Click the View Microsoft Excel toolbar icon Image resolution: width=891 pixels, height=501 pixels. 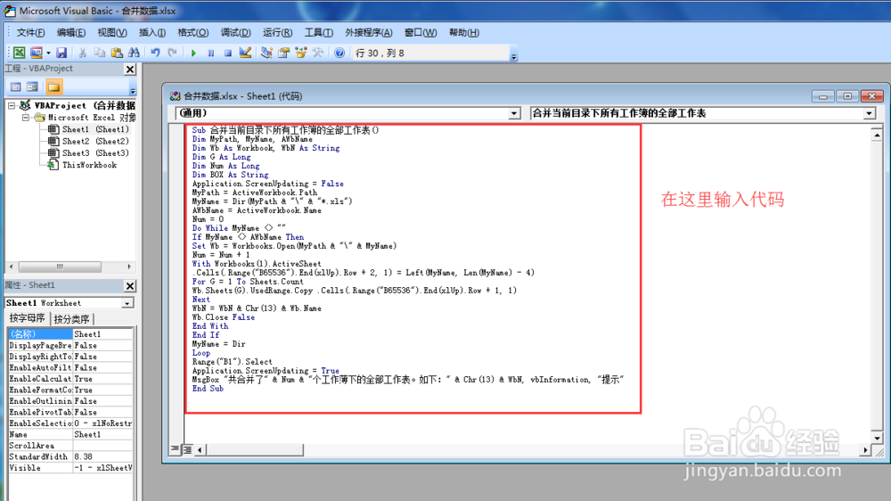coord(20,53)
